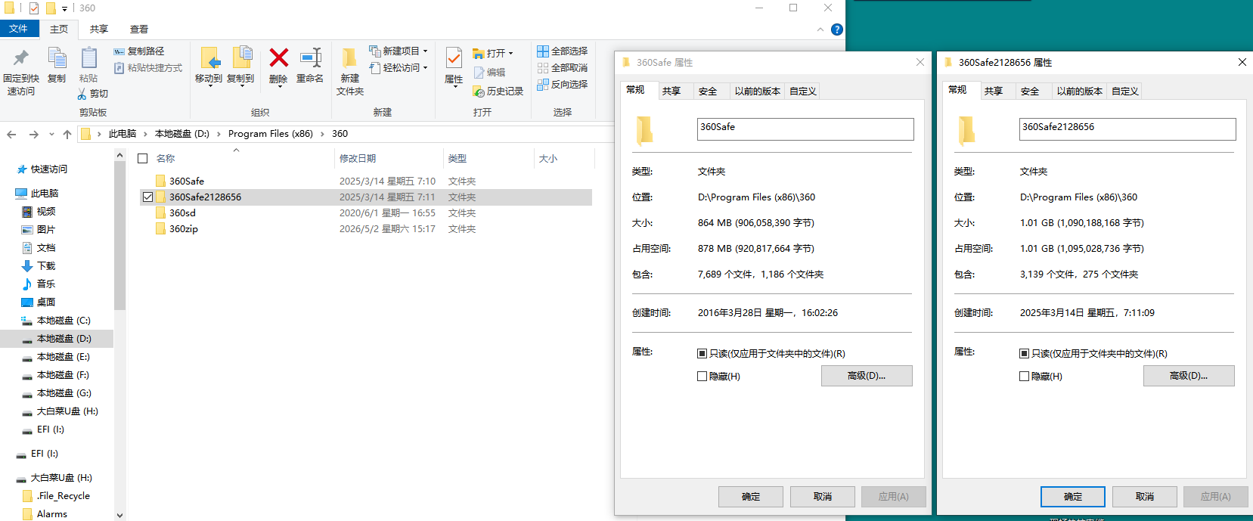Viewport: 1253px width, 521px height.
Task: Select Downloads (下载) in sidebar
Action: (46, 266)
